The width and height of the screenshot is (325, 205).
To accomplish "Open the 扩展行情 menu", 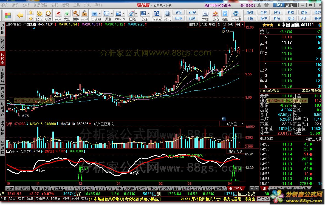I will pyautogui.click(x=40, y=5).
